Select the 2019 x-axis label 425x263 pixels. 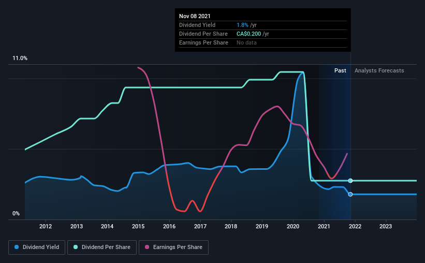pyautogui.click(x=262, y=226)
